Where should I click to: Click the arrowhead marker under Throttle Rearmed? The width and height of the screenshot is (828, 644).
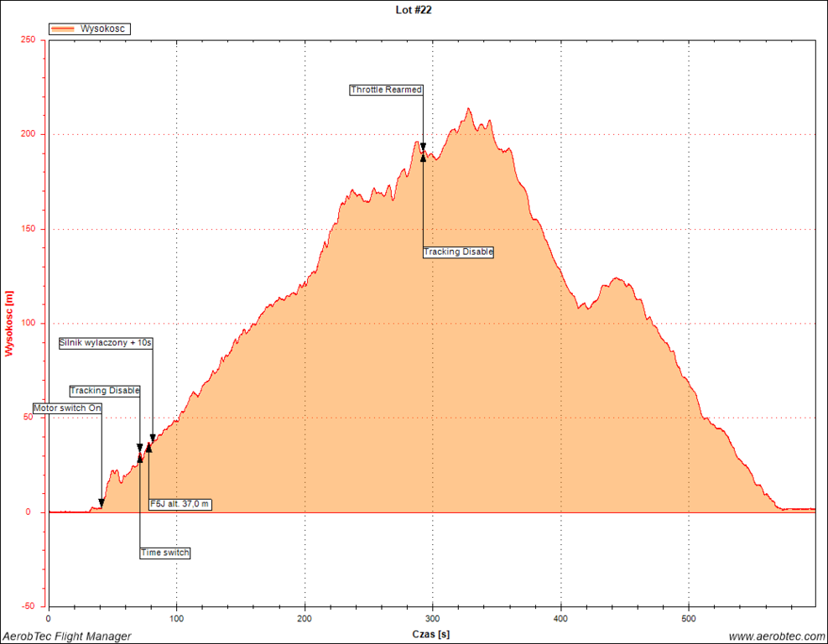[x=423, y=146]
